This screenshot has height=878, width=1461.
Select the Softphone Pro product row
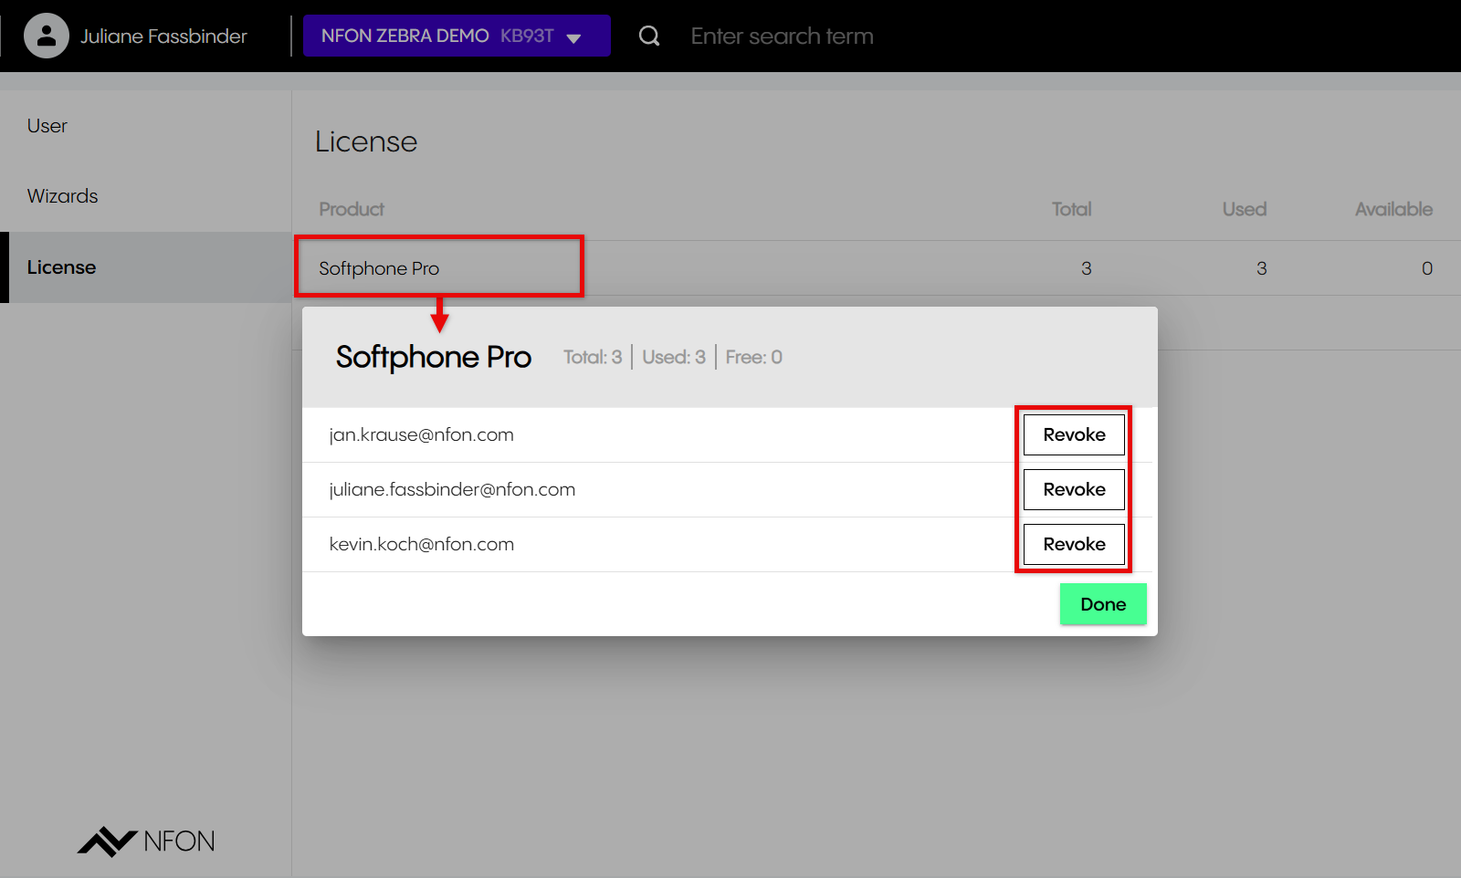pyautogui.click(x=379, y=268)
